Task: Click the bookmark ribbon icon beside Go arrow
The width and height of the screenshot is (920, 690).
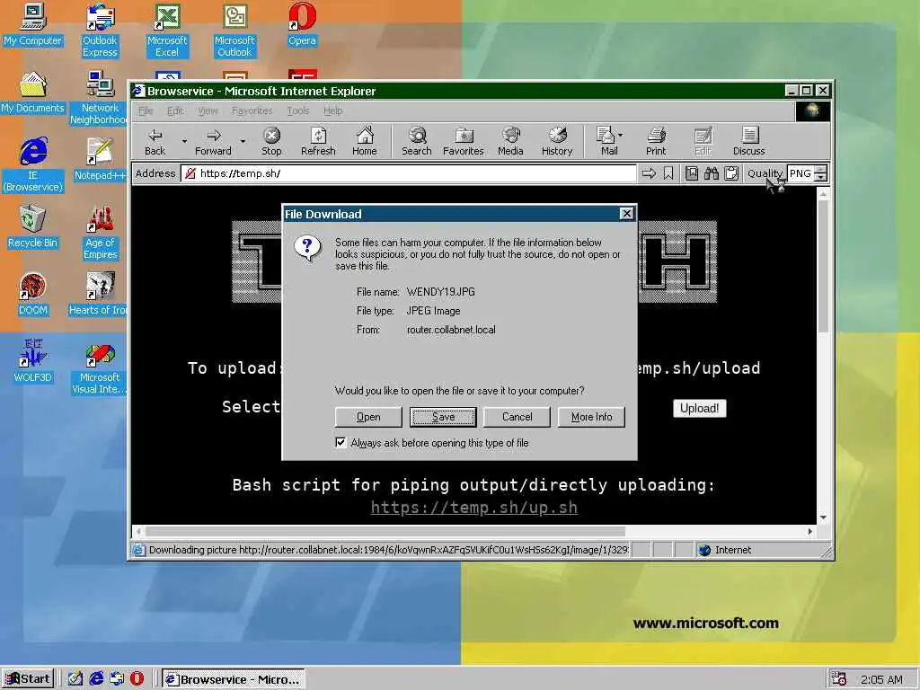Action: [668, 173]
